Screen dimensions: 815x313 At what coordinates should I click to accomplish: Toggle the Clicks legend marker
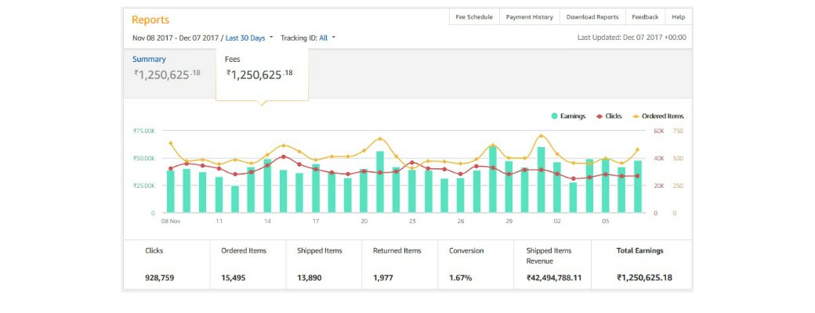599,116
